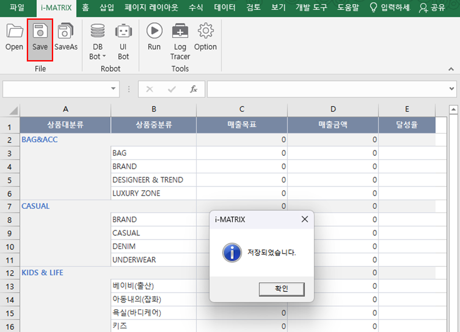Image resolution: width=460 pixels, height=332 pixels.
Task: Open the 데이터 ribbon tab
Action: click(x=225, y=7)
